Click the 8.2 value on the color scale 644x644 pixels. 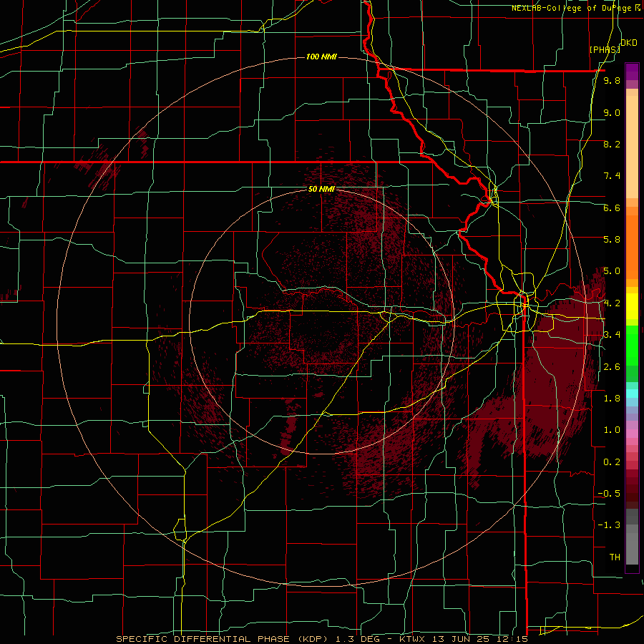tap(612, 144)
